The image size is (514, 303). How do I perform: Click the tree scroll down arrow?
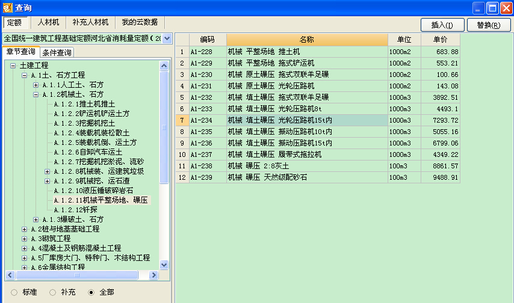pyautogui.click(x=164, y=265)
